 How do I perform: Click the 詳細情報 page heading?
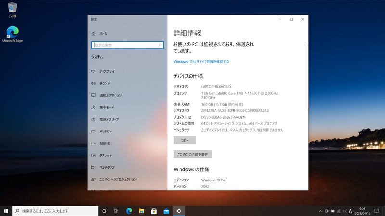(187, 33)
